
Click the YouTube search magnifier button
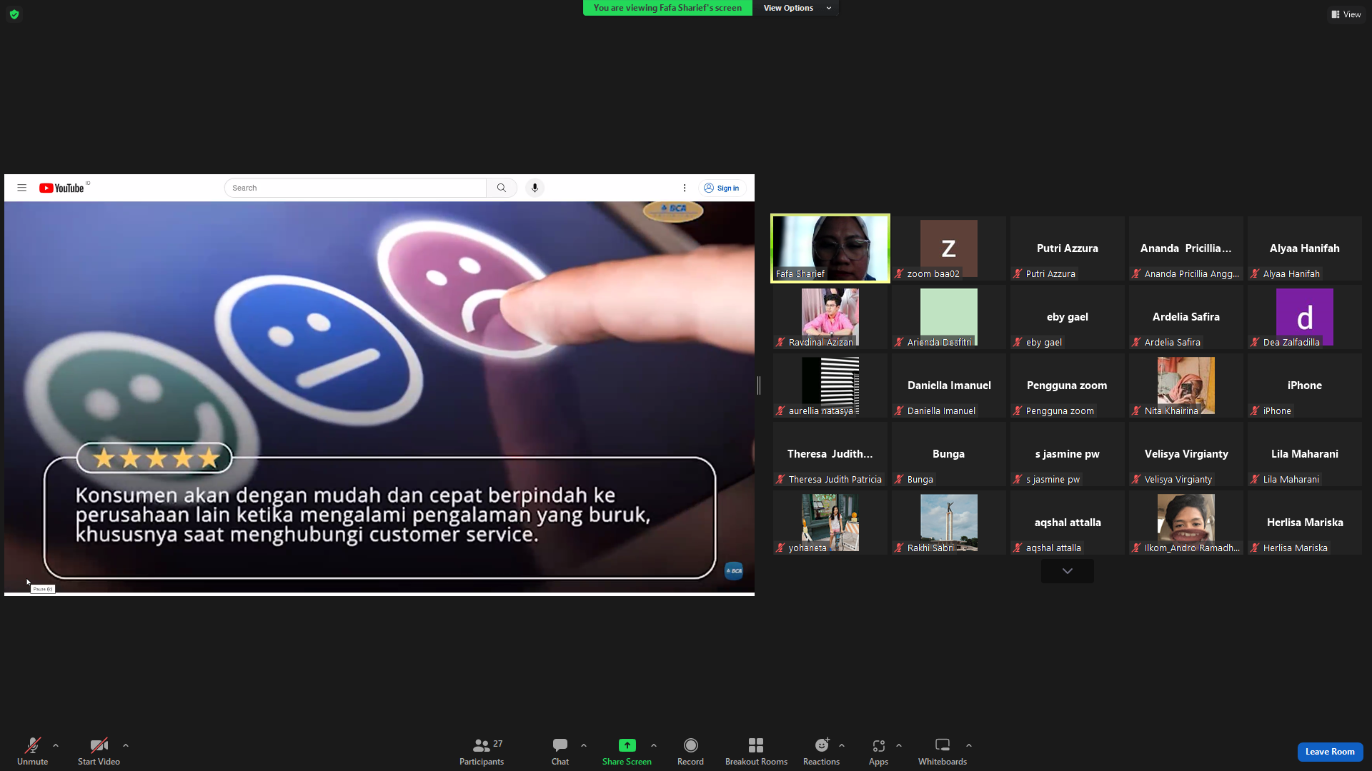(502, 188)
